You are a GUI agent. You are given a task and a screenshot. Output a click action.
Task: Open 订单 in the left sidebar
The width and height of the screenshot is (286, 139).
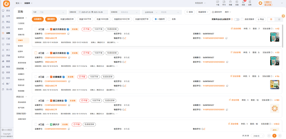click(6, 16)
